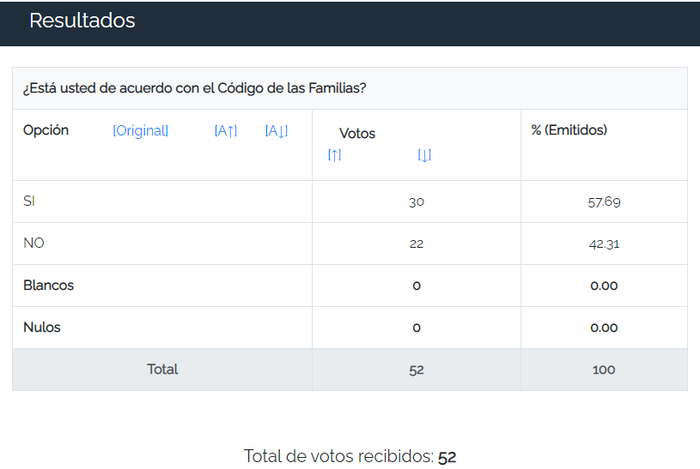Select the NO option row label
700x469 pixels.
pos(33,244)
